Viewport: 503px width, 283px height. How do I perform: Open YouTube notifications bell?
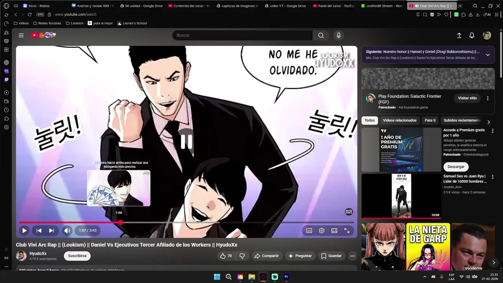pyautogui.click(x=472, y=35)
